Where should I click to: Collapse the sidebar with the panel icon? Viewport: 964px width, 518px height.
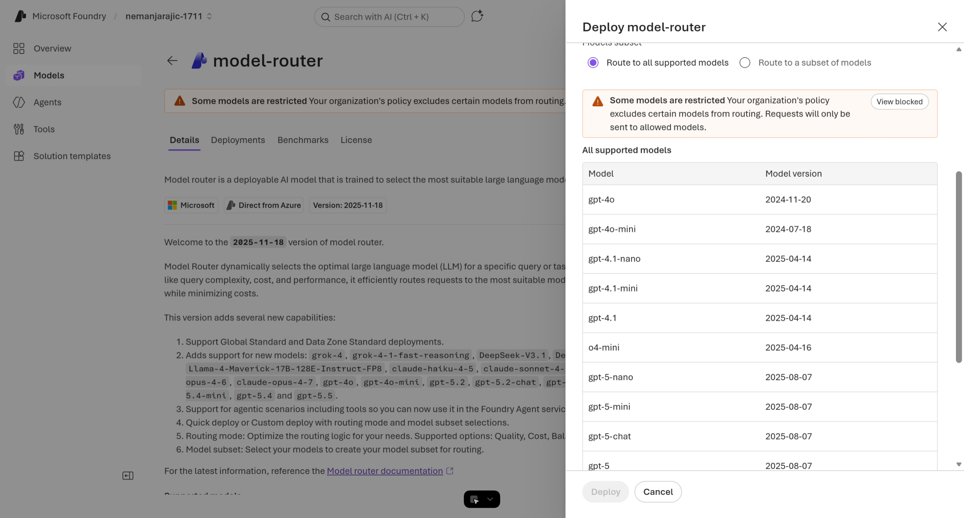[x=128, y=476]
